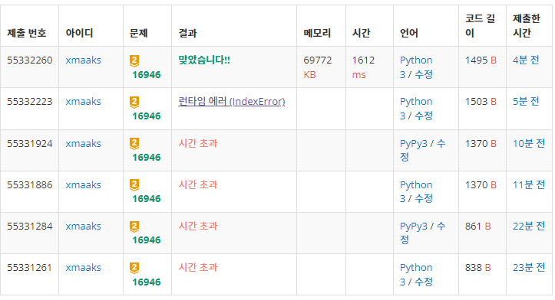555x300 pixels.
Task: Click the '22분 전' submission time
Action: [529, 226]
